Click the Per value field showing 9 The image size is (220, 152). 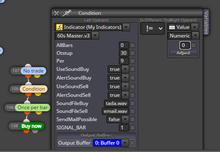coord(124,61)
